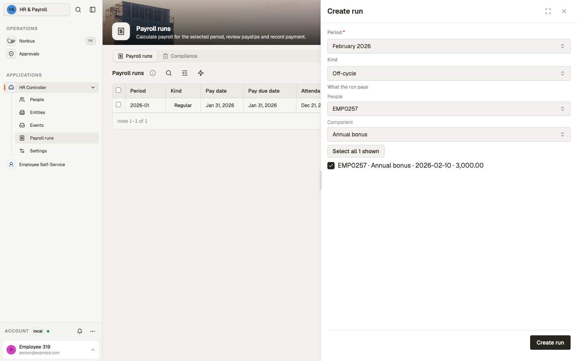Click the panel resize handle divider
The height and width of the screenshot is (361, 577).
tap(321, 180)
